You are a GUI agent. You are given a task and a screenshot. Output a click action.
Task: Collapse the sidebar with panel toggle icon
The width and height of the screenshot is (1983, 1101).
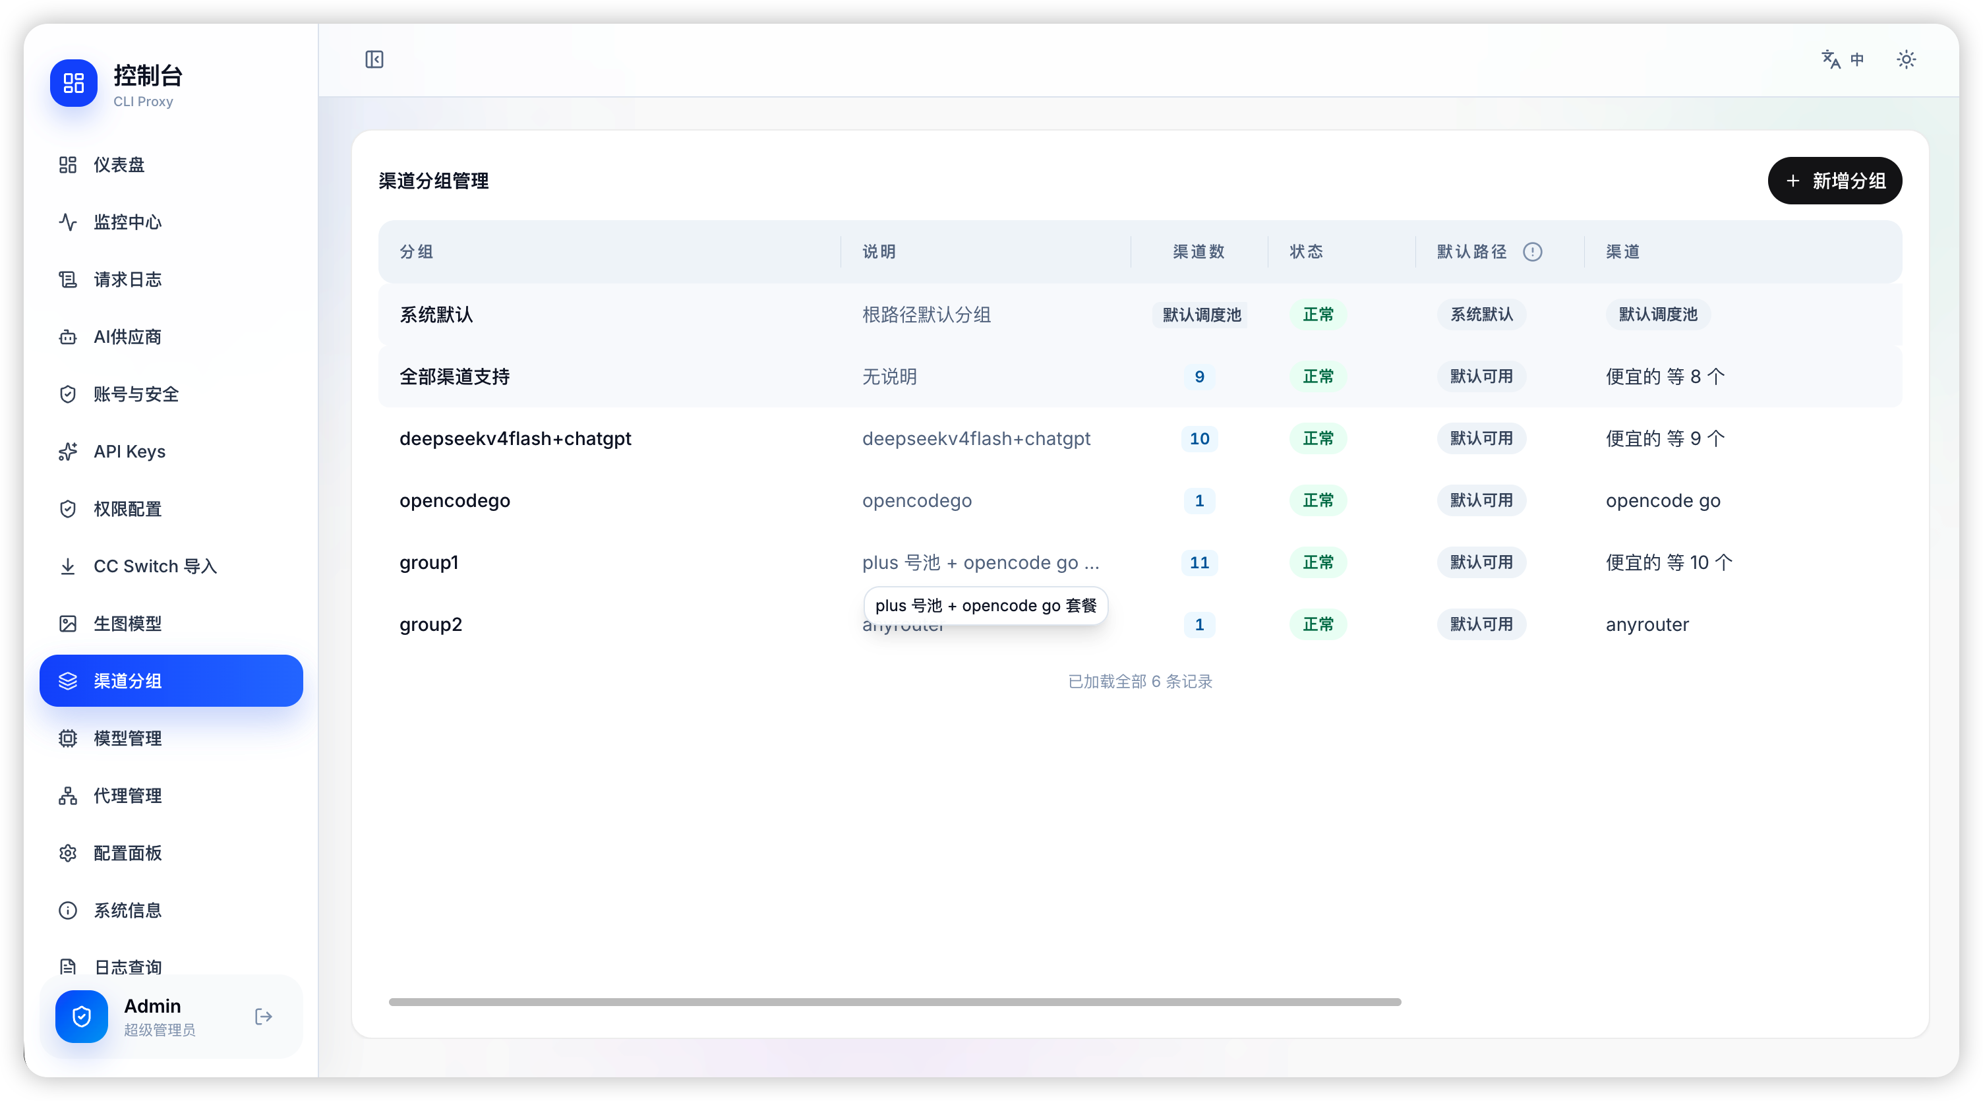pos(374,59)
